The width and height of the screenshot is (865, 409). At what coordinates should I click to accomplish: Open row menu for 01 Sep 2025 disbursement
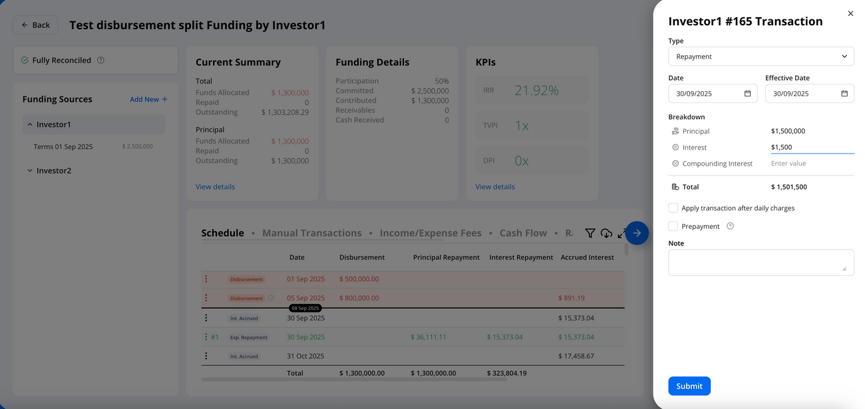[206, 279]
